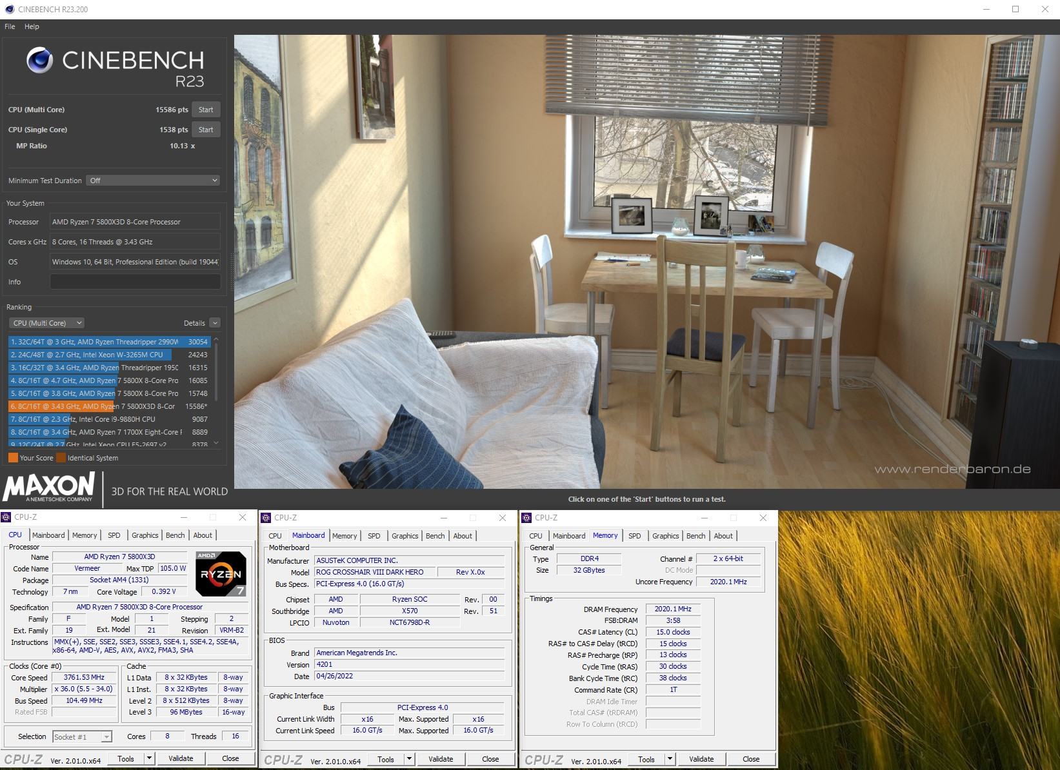This screenshot has width=1060, height=770.
Task: Click Tools button in left CPU-Z window
Action: 126,759
